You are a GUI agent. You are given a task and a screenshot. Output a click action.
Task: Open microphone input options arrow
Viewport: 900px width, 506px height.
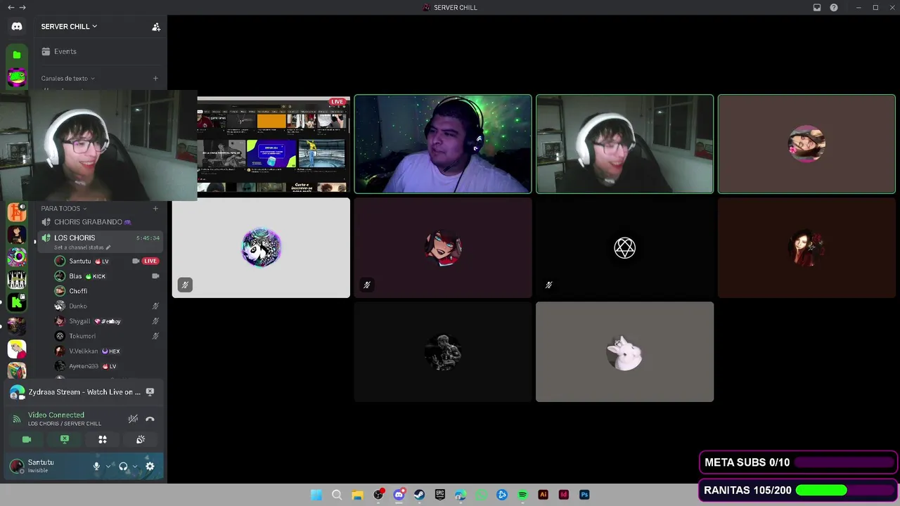click(x=108, y=466)
